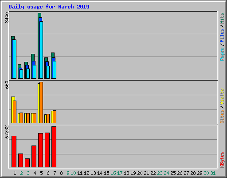Image resolution: width=227 pixels, height=178 pixels.
Task: Click the day 5 orange sites bar
Action: click(x=41, y=102)
